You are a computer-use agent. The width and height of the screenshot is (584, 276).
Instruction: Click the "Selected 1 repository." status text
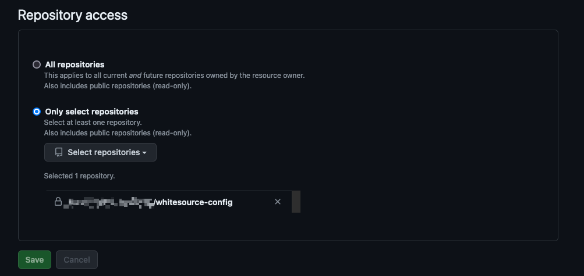point(79,175)
